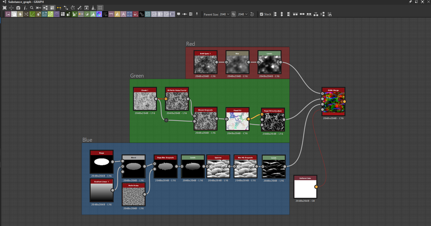Reset parent size with circular arrow
Viewport: 431px width, 226px height.
coord(252,14)
